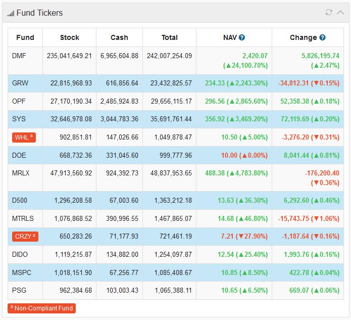Click GRW change -34,812.31 value
The height and width of the screenshot is (320, 351).
coord(293,83)
